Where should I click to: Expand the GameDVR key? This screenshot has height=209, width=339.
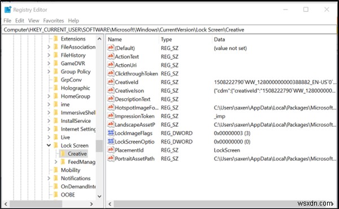click(49, 63)
